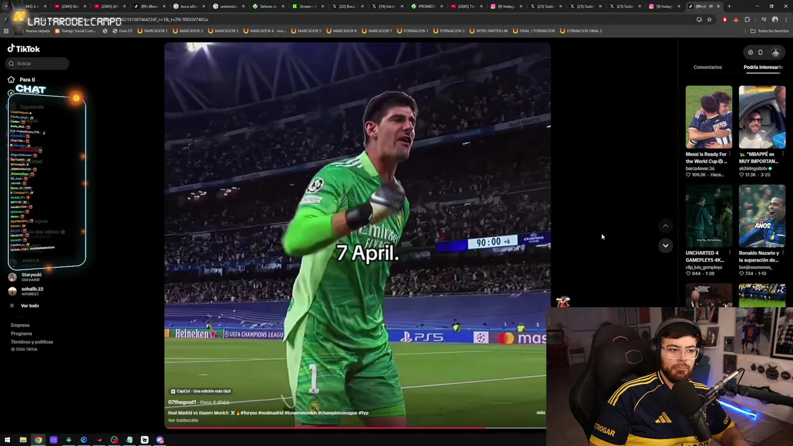Open the Windows Start menu

pos(7,440)
